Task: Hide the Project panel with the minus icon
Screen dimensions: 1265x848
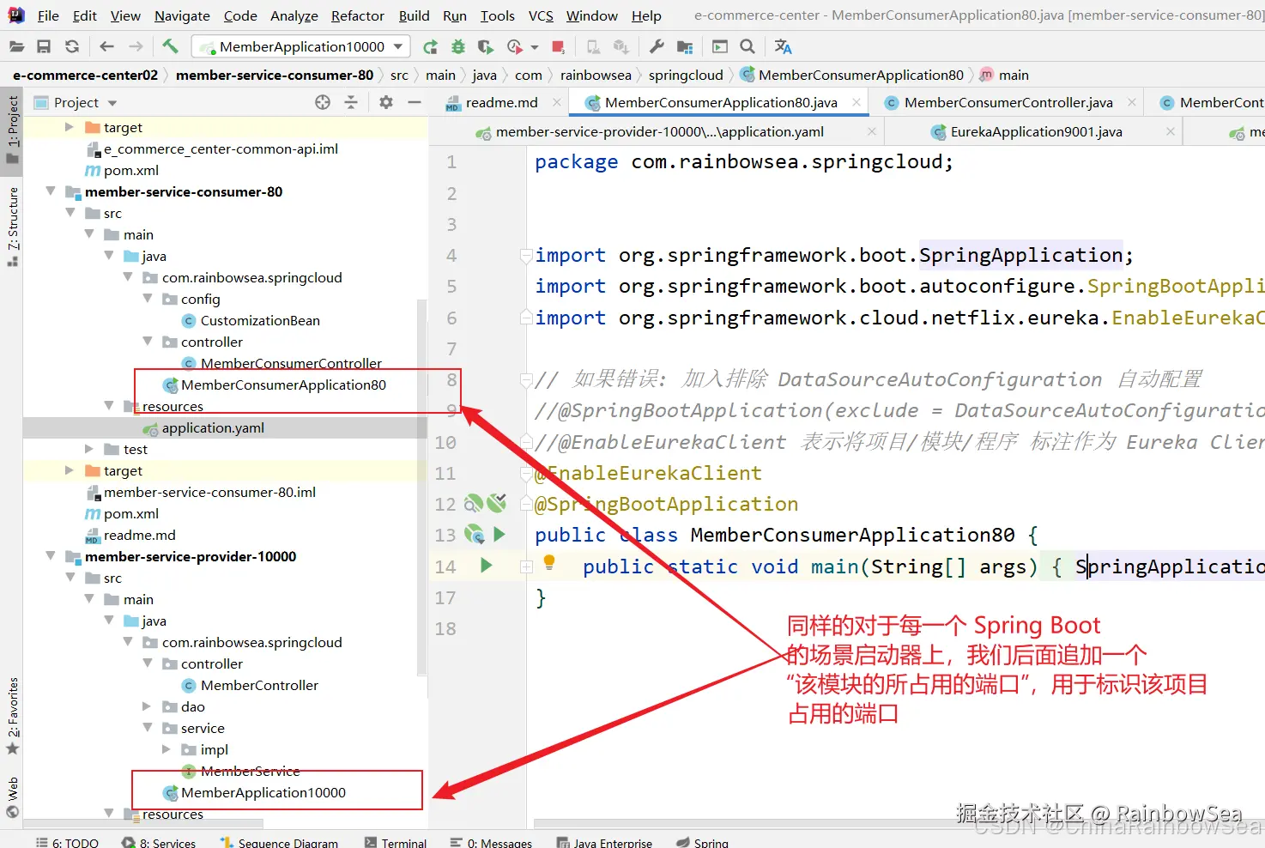Action: pyautogui.click(x=415, y=102)
